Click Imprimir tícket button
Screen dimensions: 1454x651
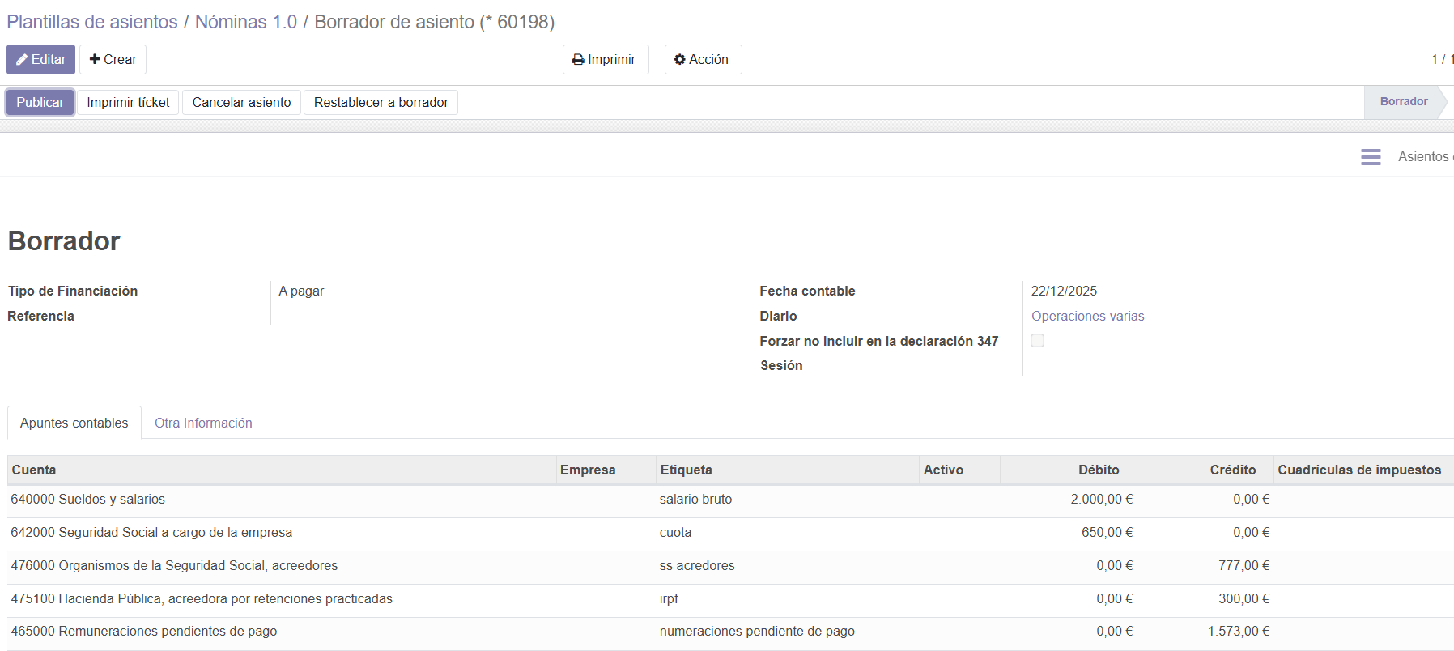128,103
